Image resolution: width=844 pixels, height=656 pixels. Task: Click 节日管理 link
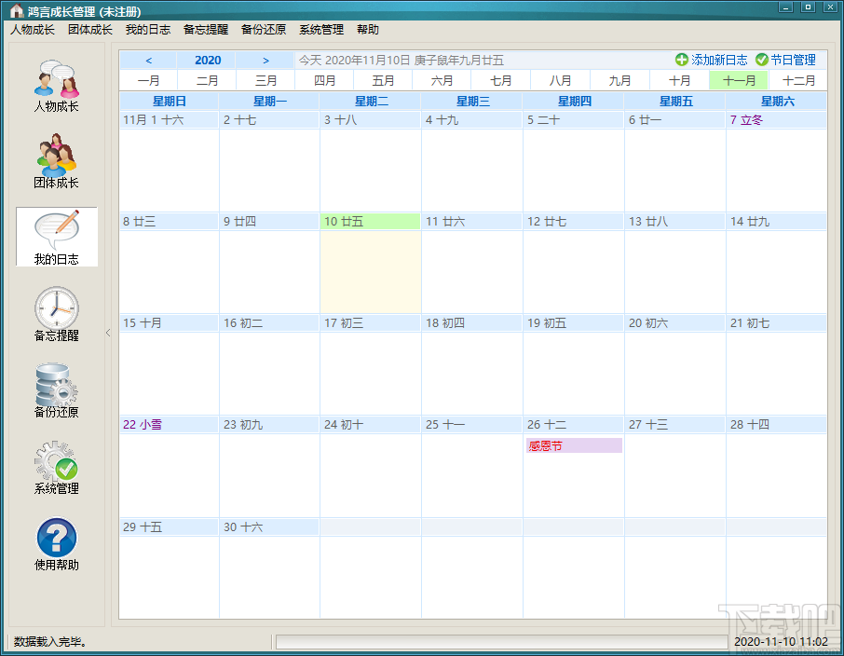[794, 60]
